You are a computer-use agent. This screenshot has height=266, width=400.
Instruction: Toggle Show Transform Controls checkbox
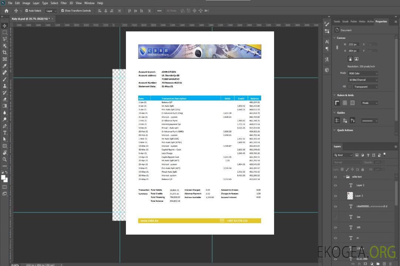click(x=63, y=11)
